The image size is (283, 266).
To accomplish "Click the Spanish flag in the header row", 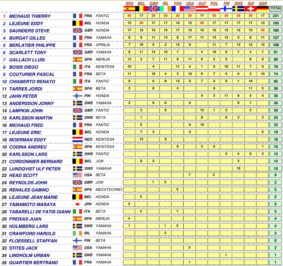I will [x=129, y=9].
